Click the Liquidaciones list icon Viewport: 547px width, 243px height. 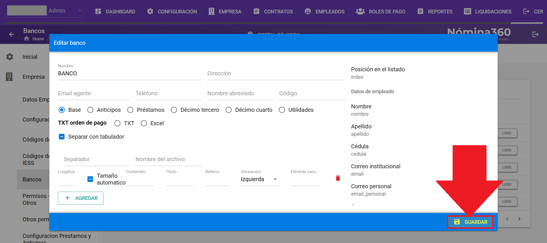pyautogui.click(x=467, y=11)
